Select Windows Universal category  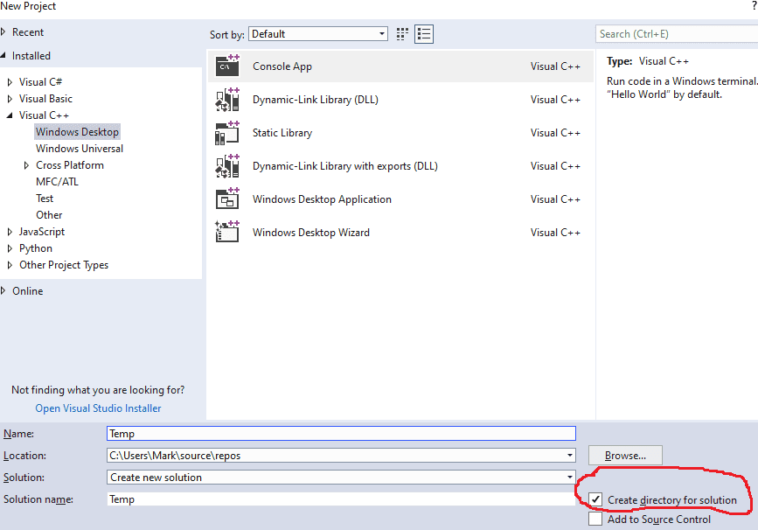tap(80, 149)
